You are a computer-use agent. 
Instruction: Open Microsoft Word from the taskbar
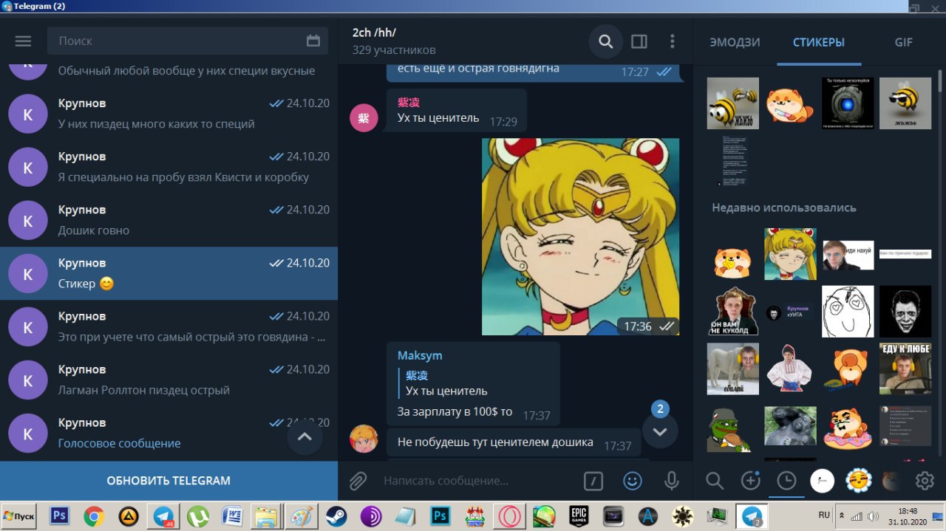click(232, 515)
